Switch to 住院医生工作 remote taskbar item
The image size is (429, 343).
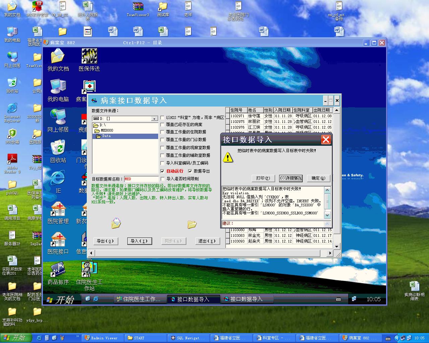[x=140, y=299]
